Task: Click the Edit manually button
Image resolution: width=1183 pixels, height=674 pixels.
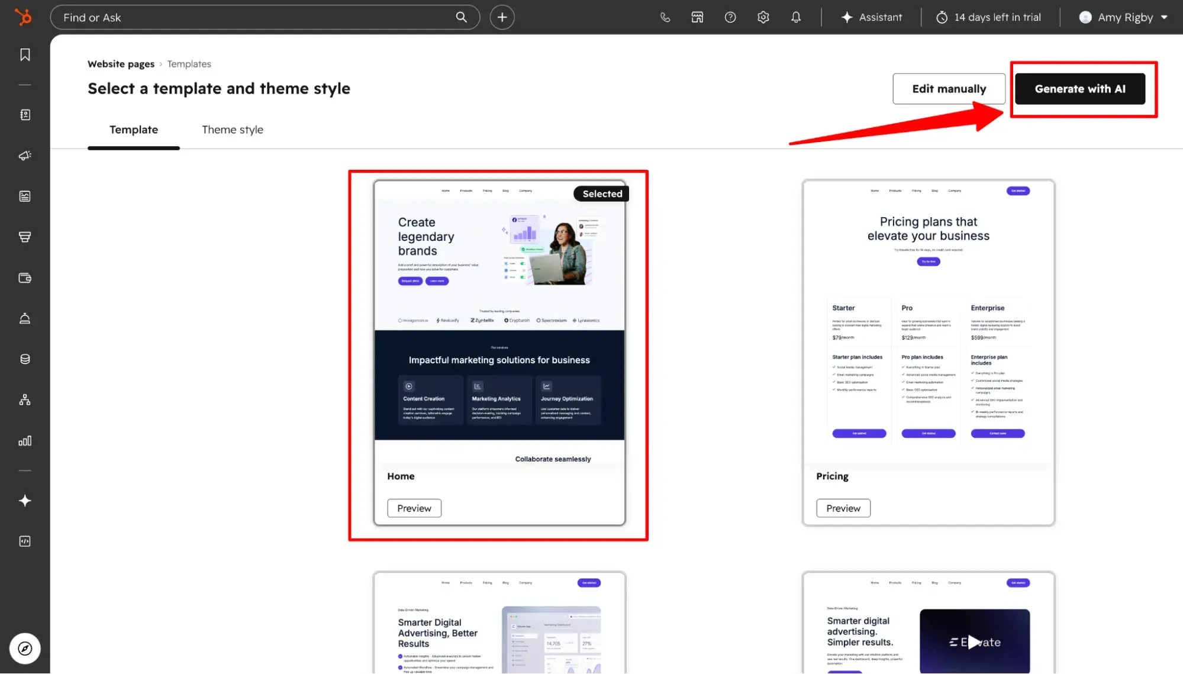Action: [x=949, y=89]
